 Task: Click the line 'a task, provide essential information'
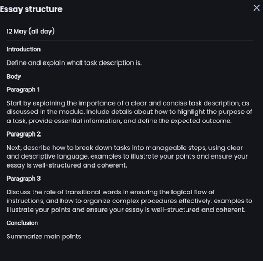[119, 121]
